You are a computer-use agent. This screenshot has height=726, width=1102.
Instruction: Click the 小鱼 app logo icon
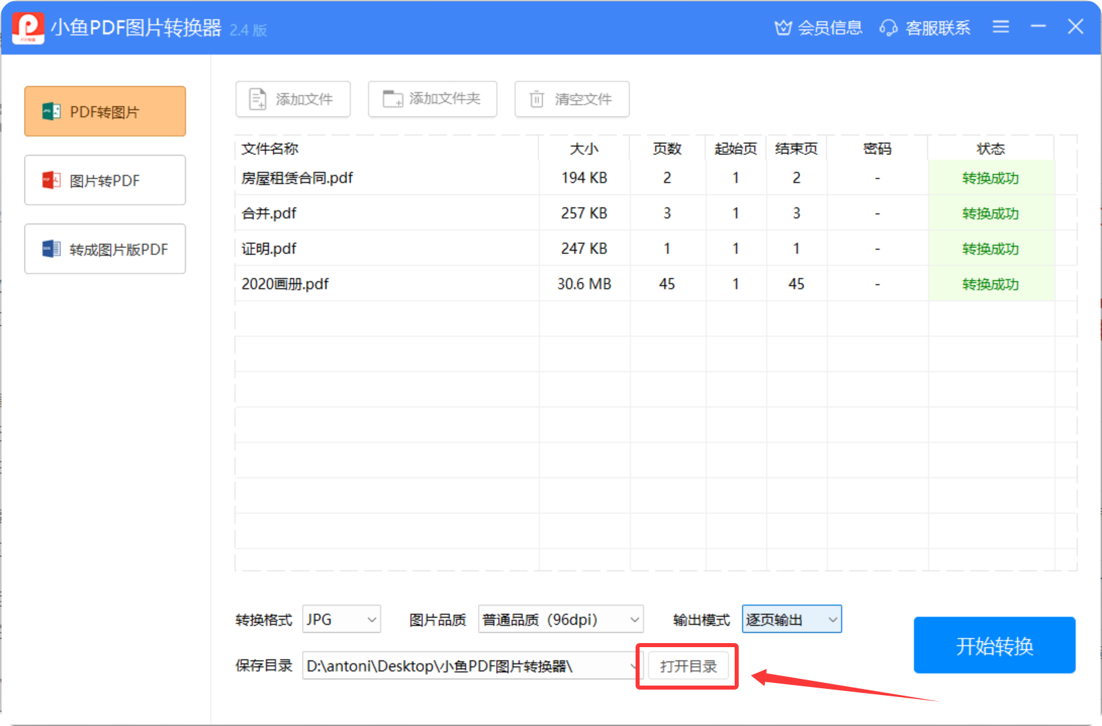(28, 28)
